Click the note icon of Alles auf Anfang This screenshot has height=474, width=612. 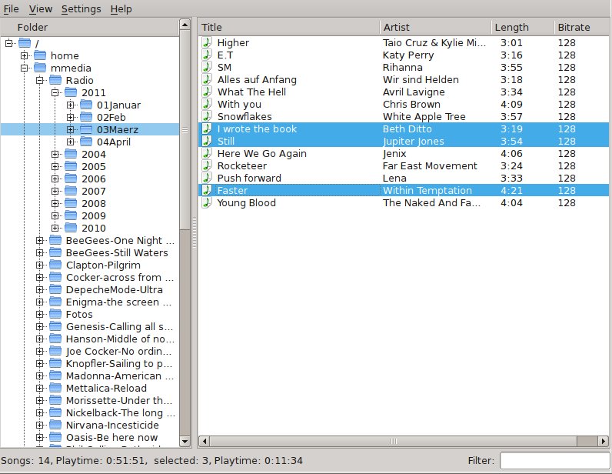(207, 79)
